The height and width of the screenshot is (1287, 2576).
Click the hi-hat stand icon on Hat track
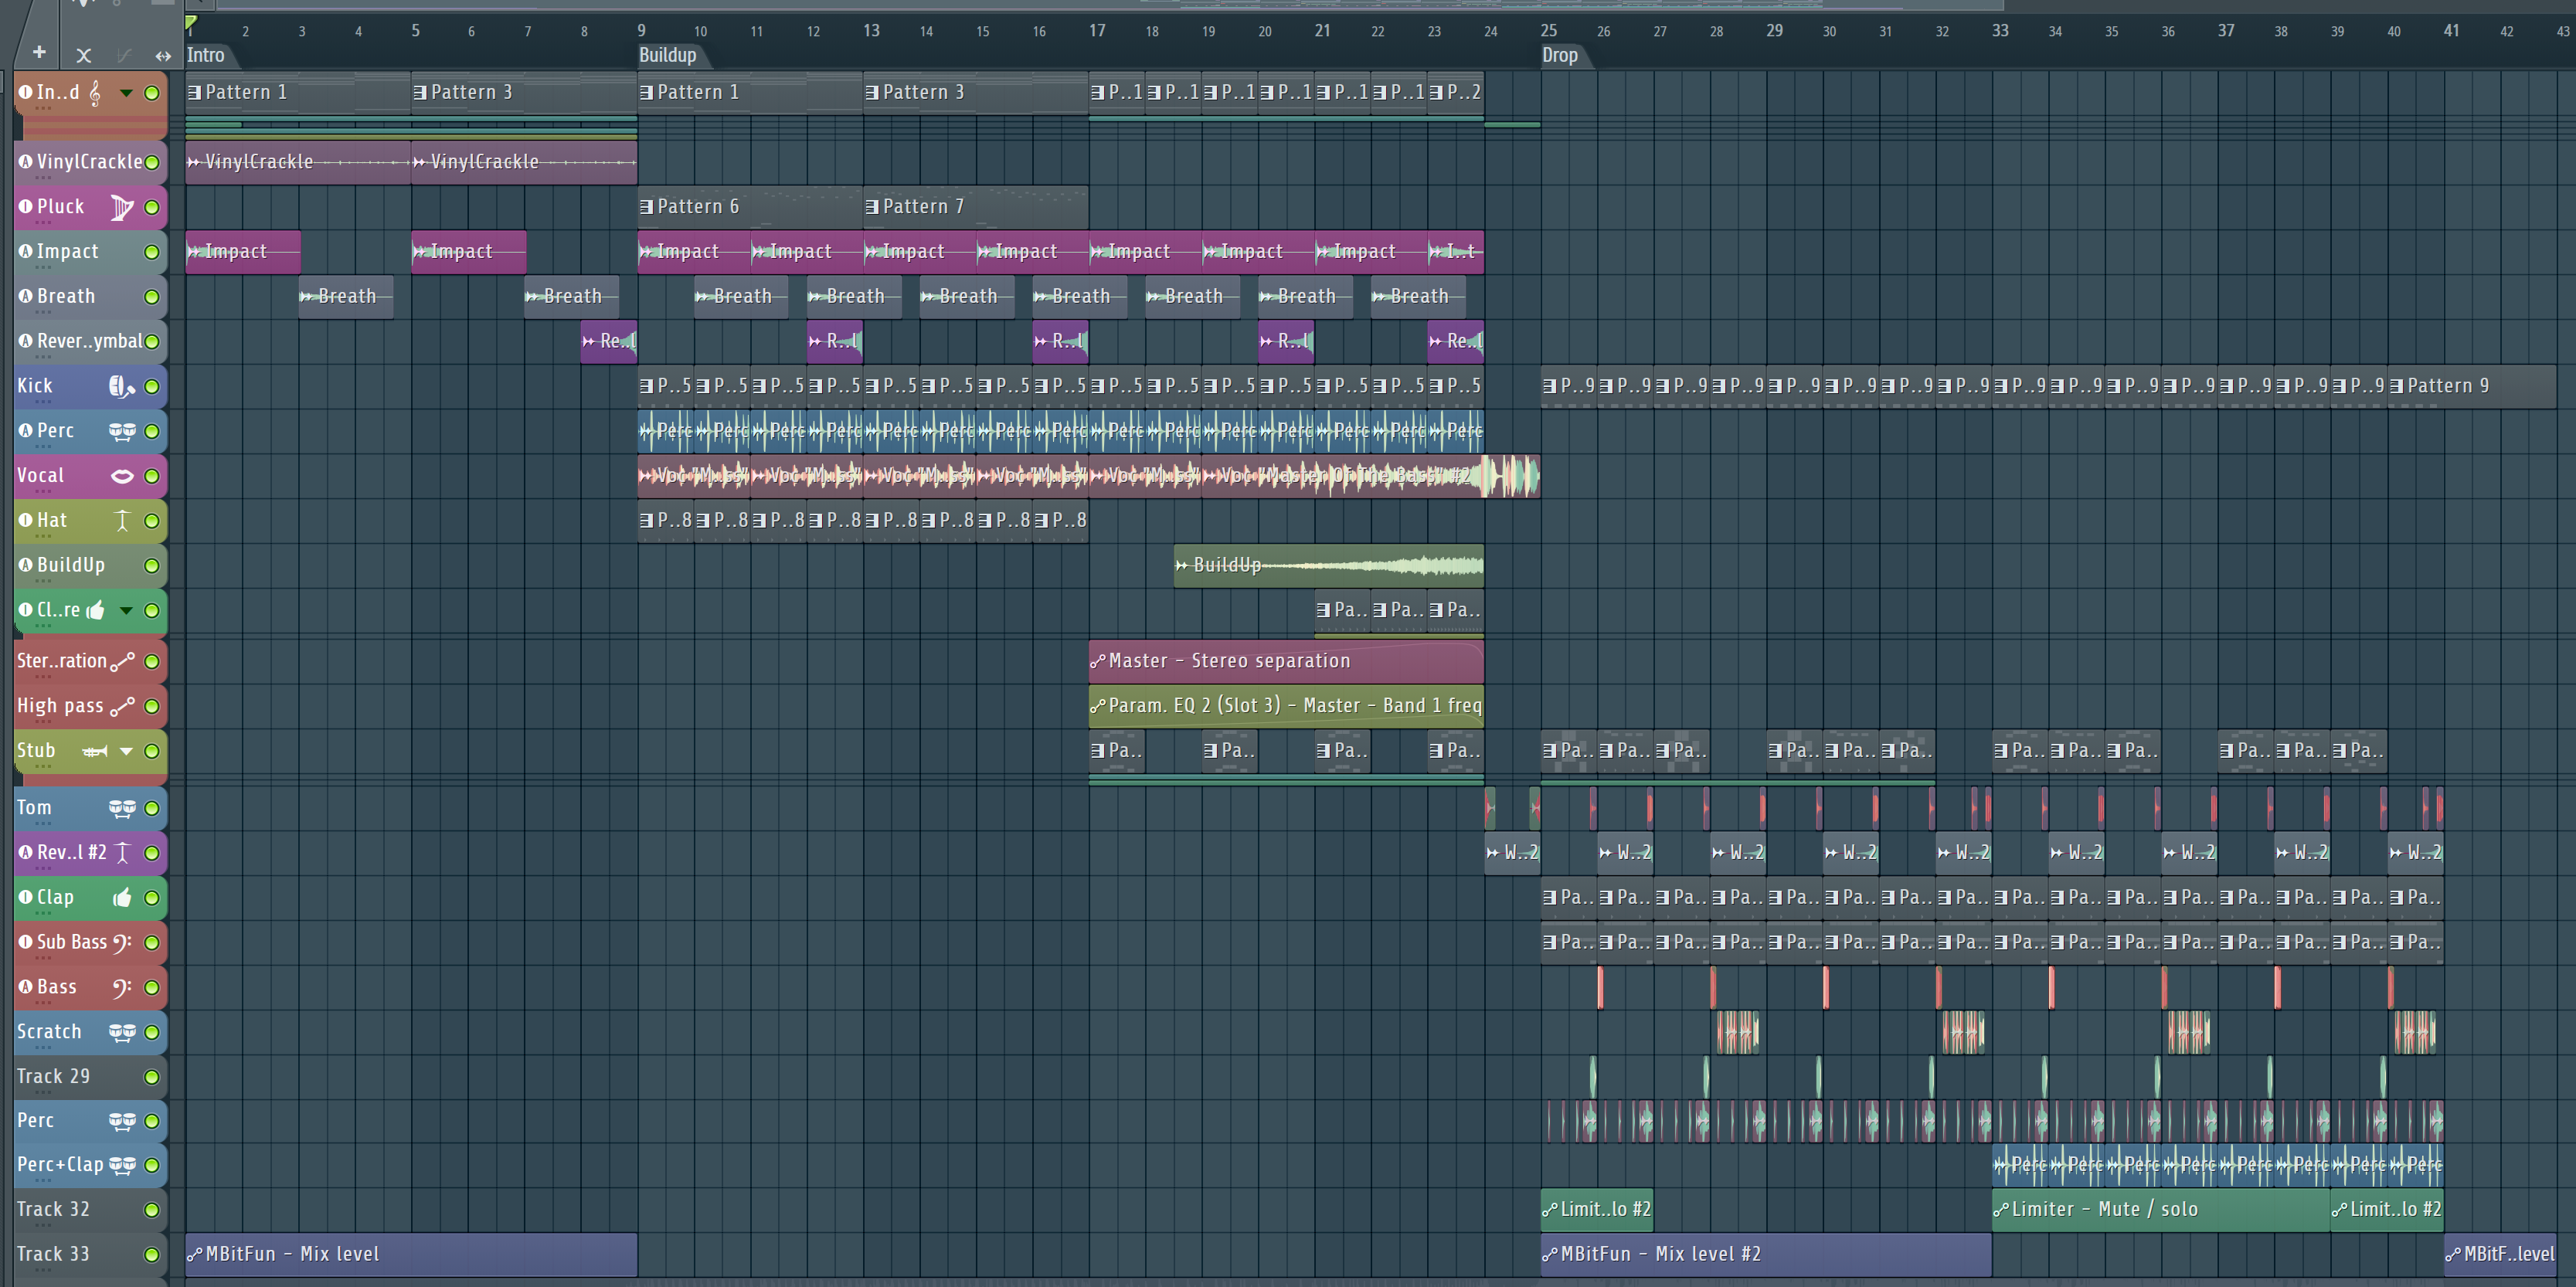tap(122, 521)
